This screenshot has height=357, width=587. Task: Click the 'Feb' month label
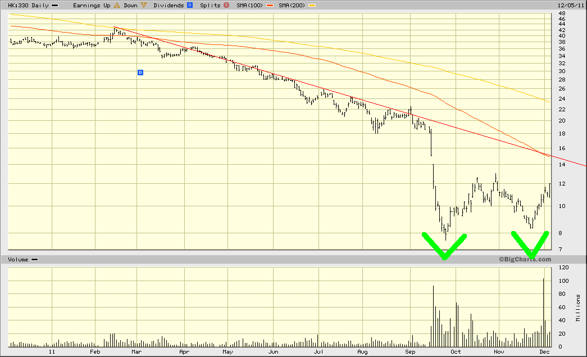pyautogui.click(x=95, y=352)
